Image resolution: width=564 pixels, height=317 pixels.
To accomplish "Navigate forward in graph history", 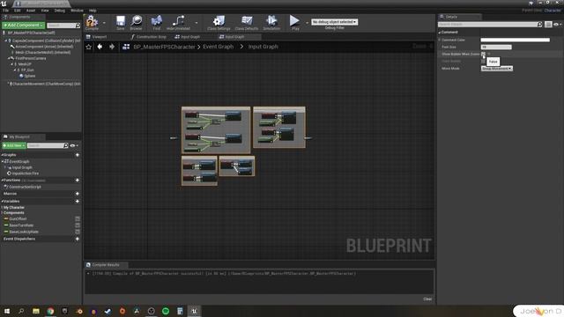I will 112,47.
